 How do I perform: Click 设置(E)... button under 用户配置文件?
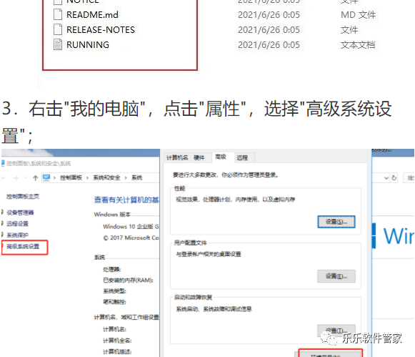click(x=336, y=276)
